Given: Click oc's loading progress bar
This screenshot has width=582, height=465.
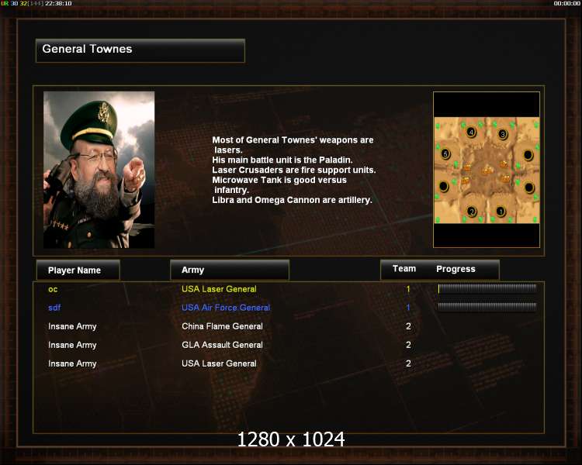Looking at the screenshot, I should coord(487,288).
